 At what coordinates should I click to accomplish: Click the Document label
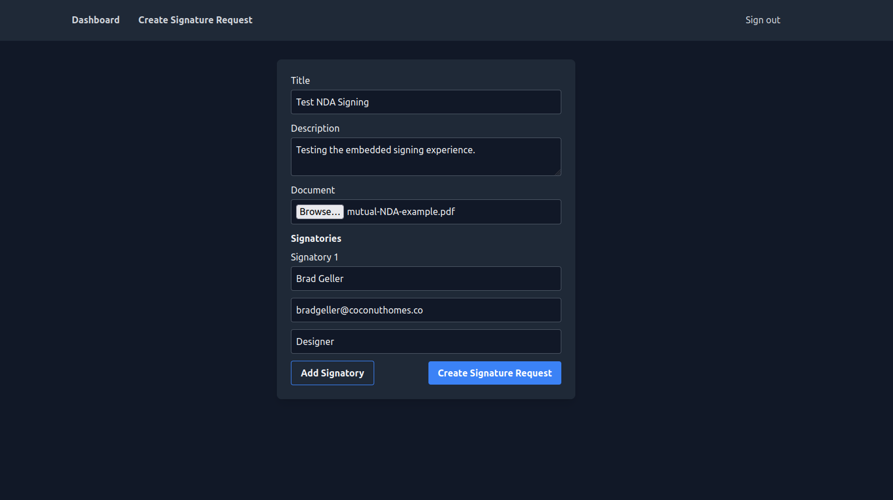coord(313,190)
